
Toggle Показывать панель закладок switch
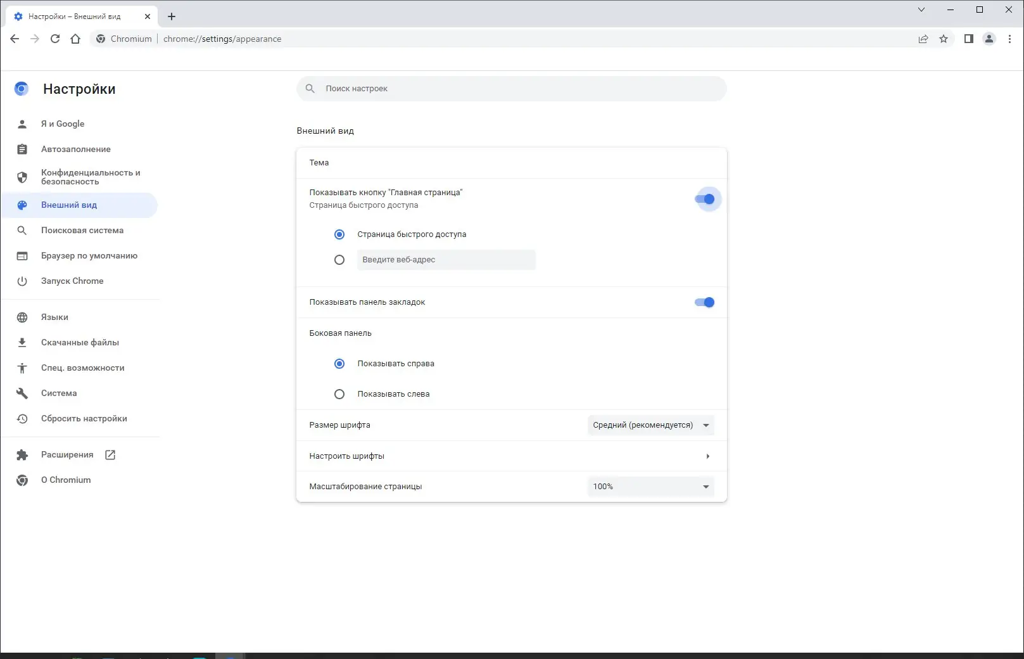pos(705,302)
